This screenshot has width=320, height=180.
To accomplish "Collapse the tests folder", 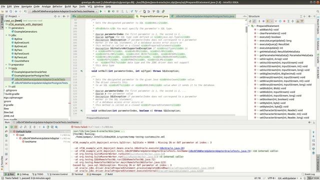I will (6, 68).
